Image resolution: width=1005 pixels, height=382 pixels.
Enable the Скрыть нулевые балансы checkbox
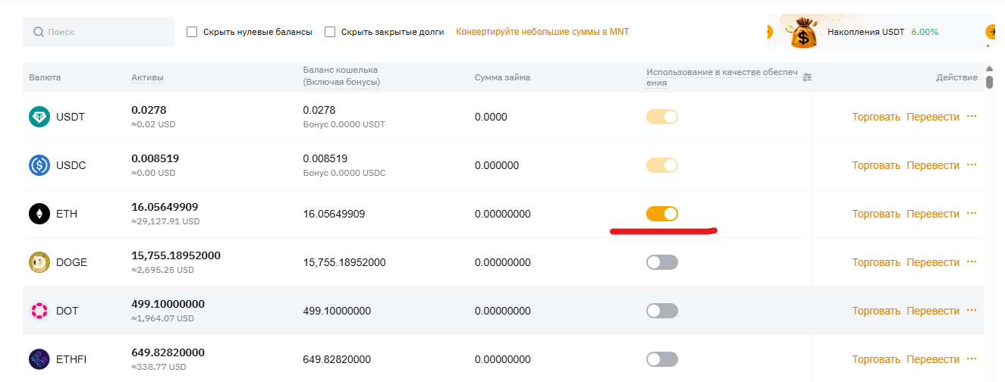click(x=192, y=32)
